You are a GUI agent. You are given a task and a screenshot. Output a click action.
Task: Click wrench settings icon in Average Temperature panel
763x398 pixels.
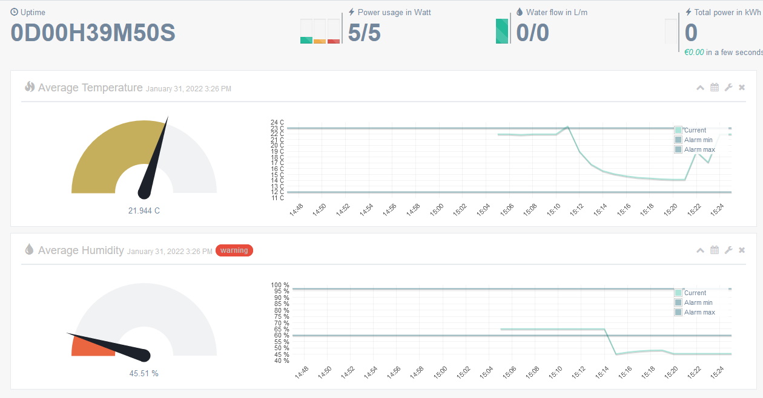pos(728,88)
